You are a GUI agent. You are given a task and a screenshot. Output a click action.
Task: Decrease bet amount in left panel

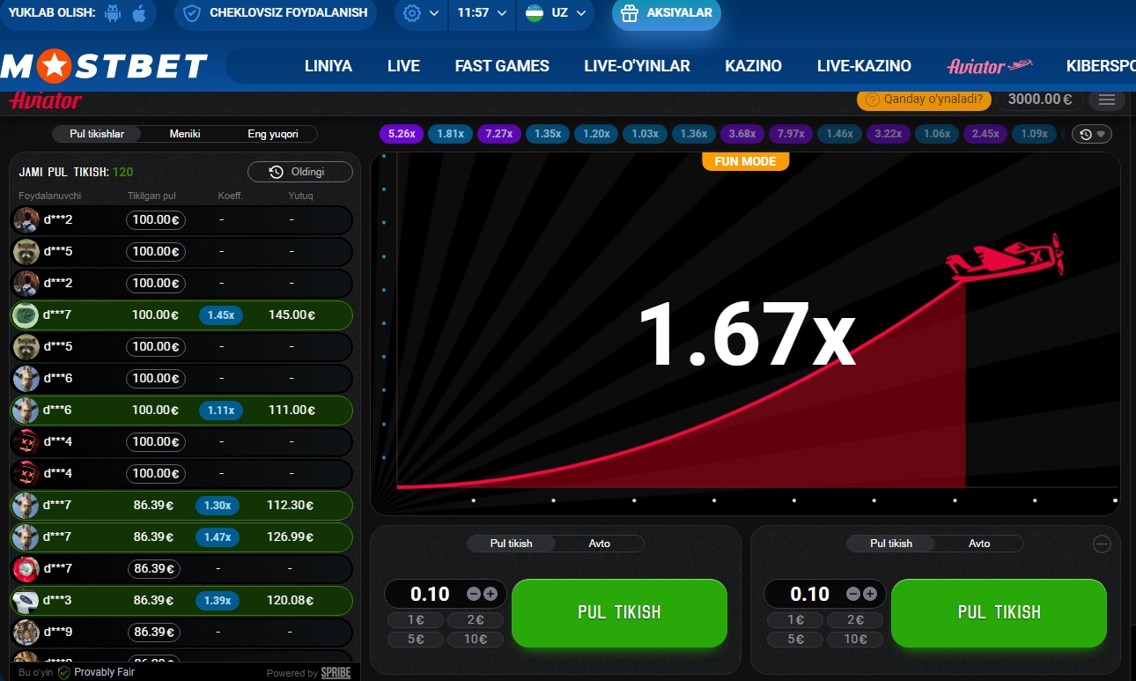(x=474, y=594)
